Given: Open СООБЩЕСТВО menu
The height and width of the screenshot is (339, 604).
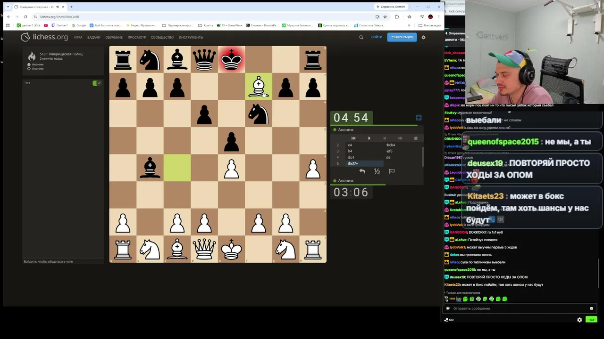Looking at the screenshot, I should coord(162,37).
